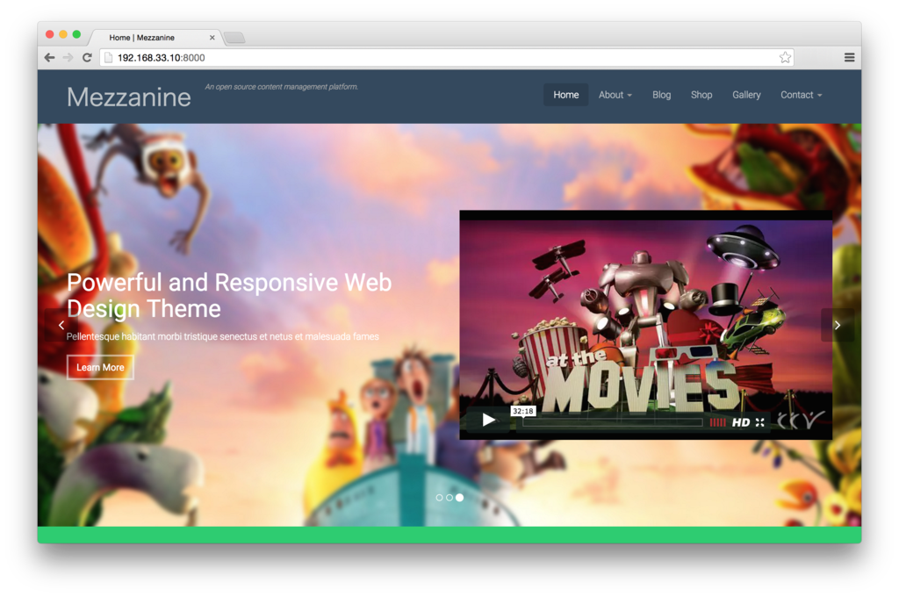Viewport: 899px width, 597px height.
Task: Reload the page with the refresh icon
Action: click(x=87, y=57)
